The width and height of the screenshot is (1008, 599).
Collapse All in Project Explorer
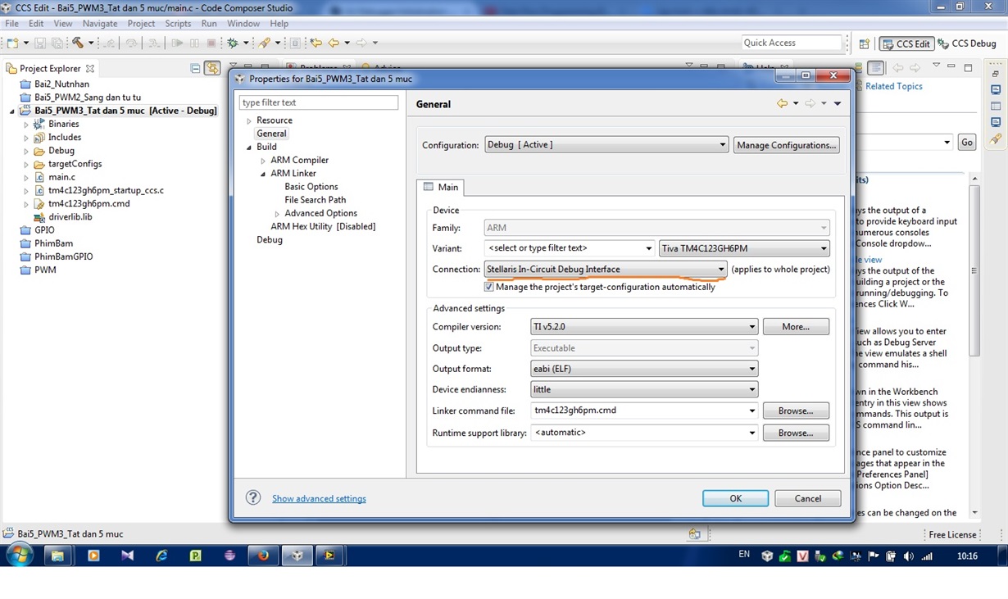click(x=195, y=69)
